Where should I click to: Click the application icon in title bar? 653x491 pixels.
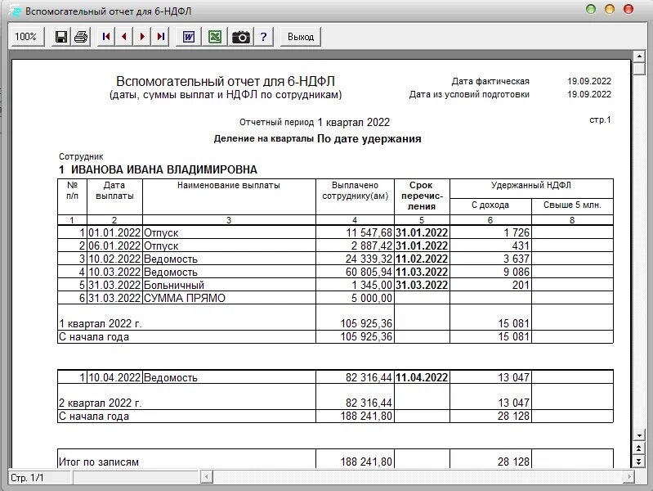click(15, 11)
